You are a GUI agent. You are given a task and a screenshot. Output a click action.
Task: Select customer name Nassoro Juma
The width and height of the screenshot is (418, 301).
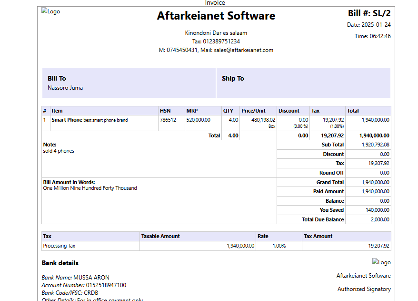click(x=65, y=88)
